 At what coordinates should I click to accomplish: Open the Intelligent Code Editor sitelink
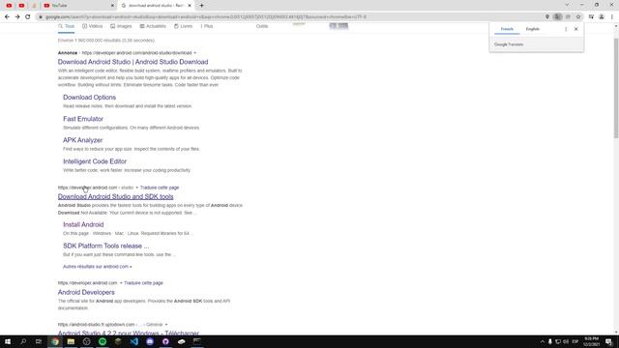[x=95, y=161]
